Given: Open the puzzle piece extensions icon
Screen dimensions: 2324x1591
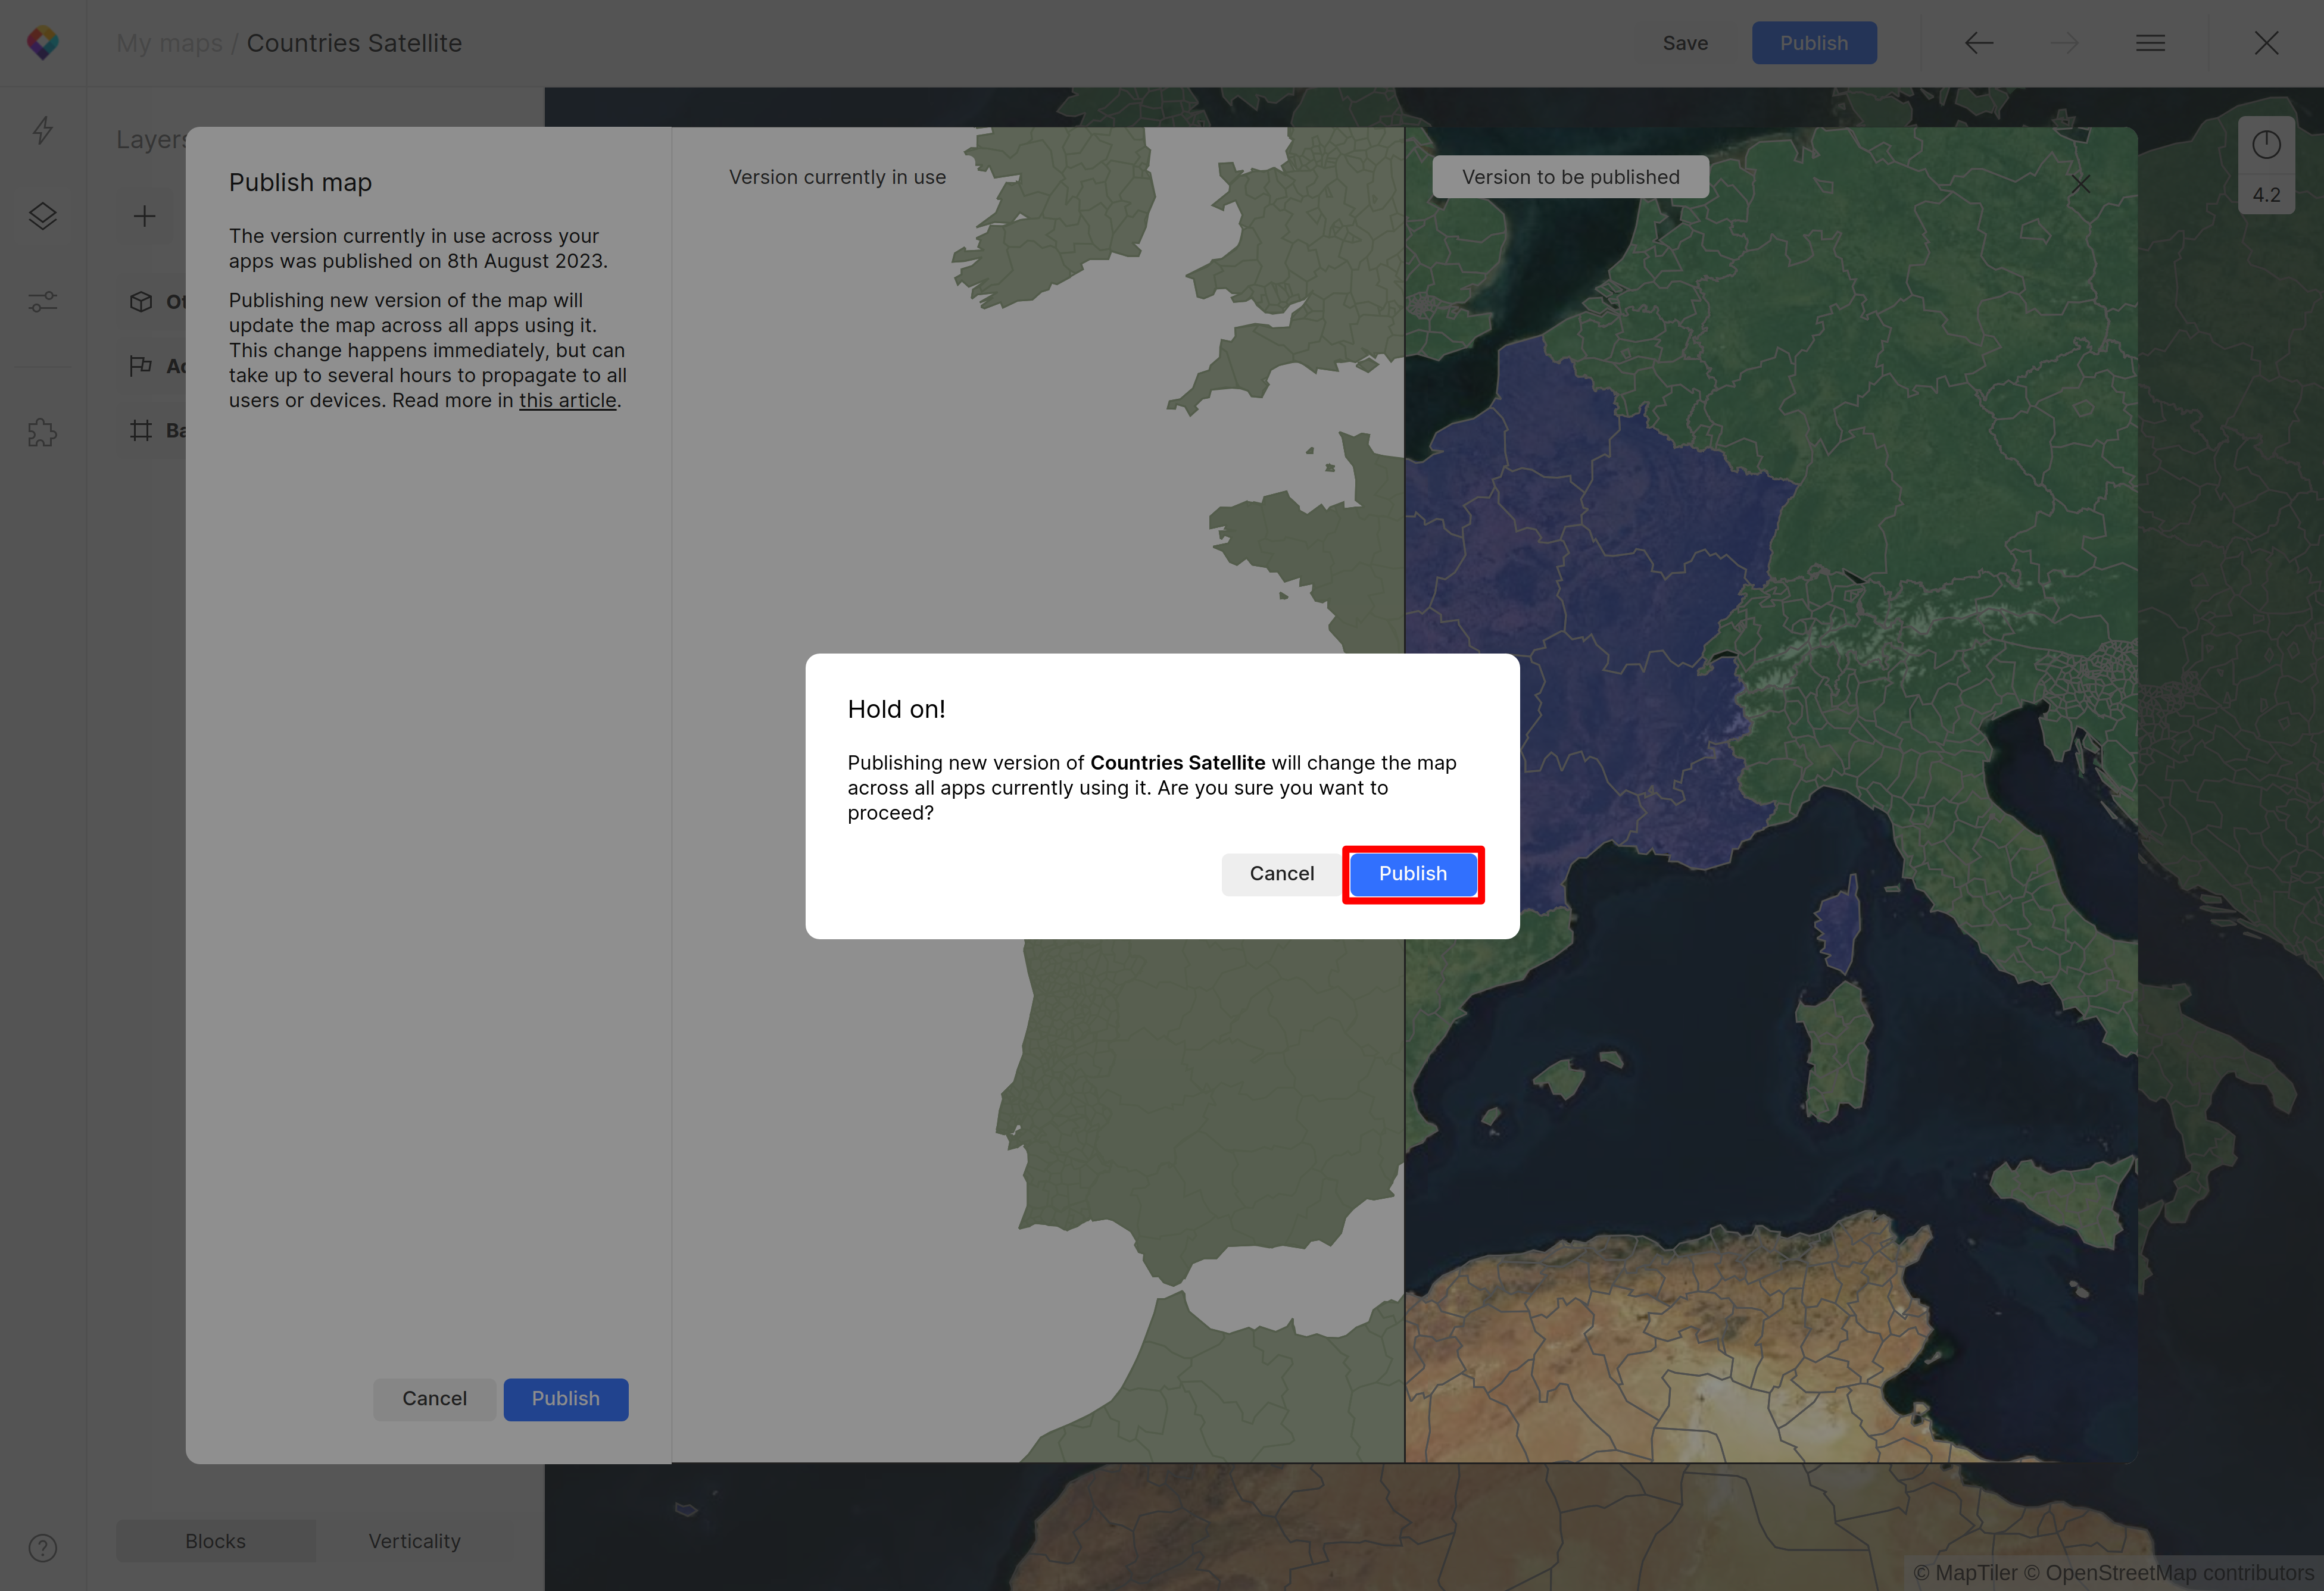Looking at the screenshot, I should (43, 433).
